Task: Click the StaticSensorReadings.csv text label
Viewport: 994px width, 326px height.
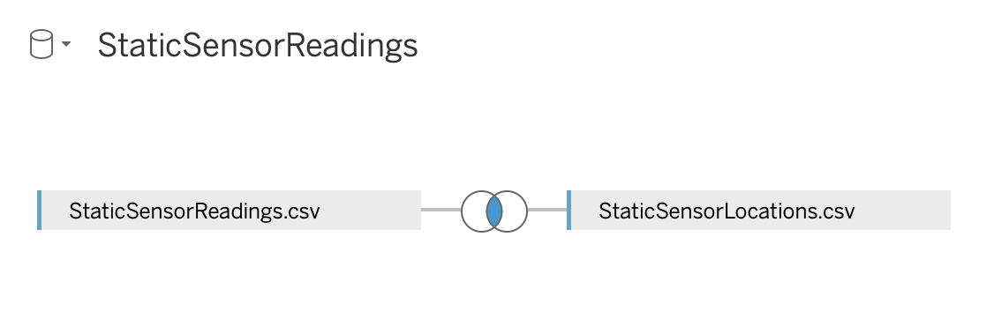Action: point(194,211)
